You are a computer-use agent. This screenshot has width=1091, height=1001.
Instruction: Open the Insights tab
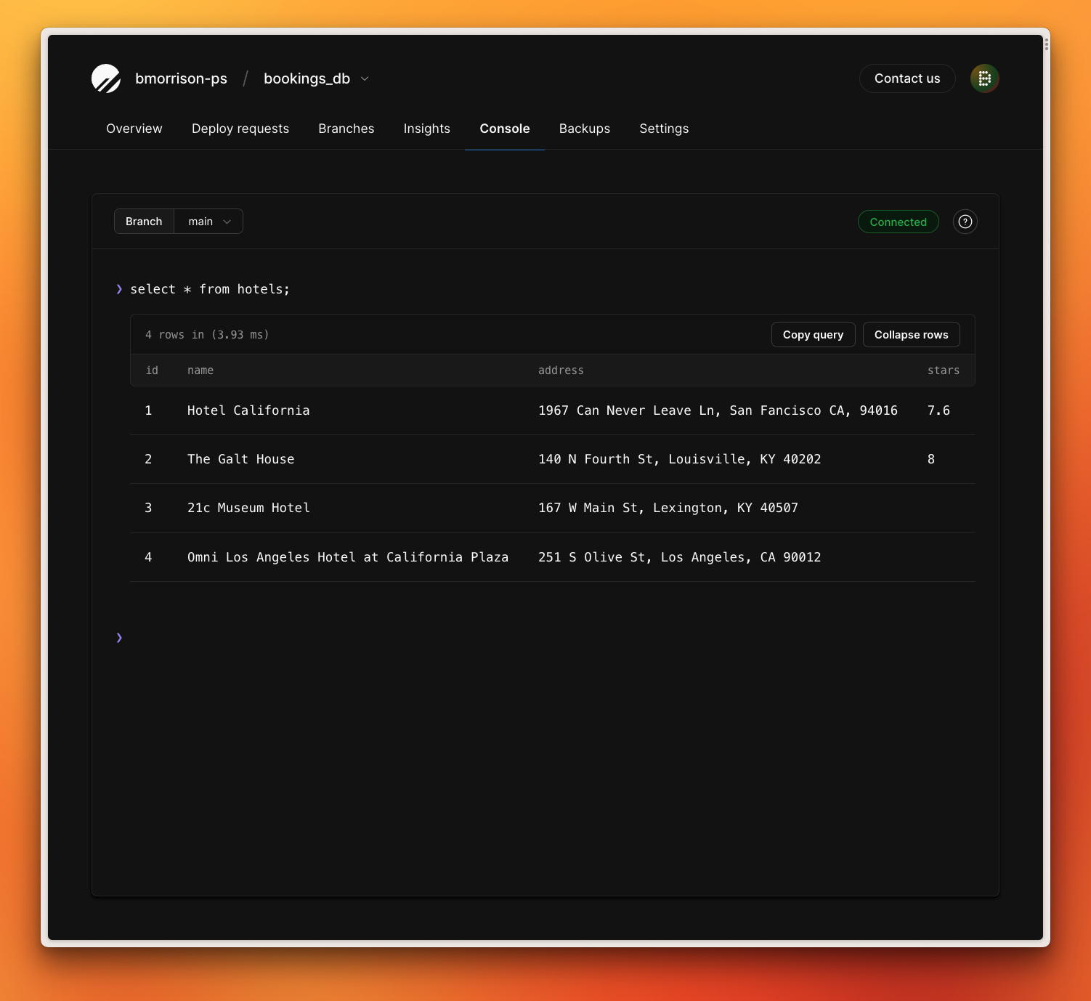click(426, 129)
